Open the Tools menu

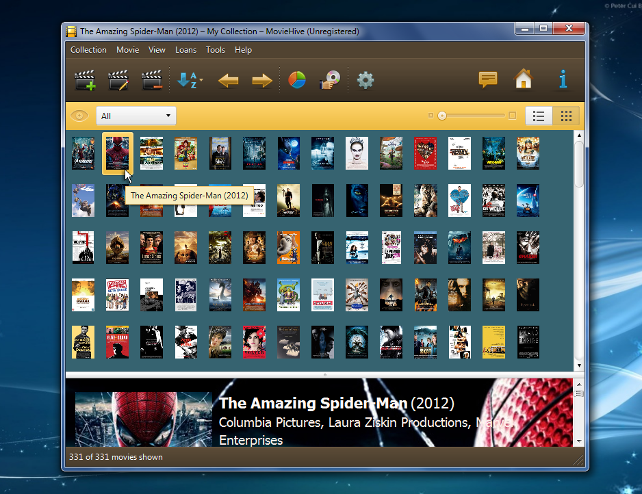click(x=216, y=50)
